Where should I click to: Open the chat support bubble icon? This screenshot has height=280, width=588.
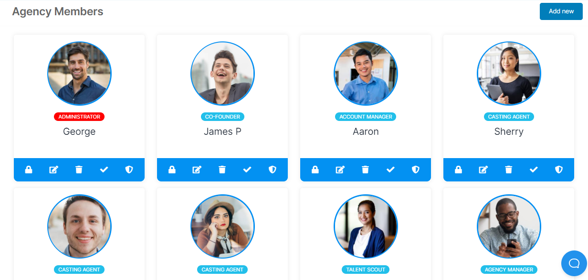574,263
